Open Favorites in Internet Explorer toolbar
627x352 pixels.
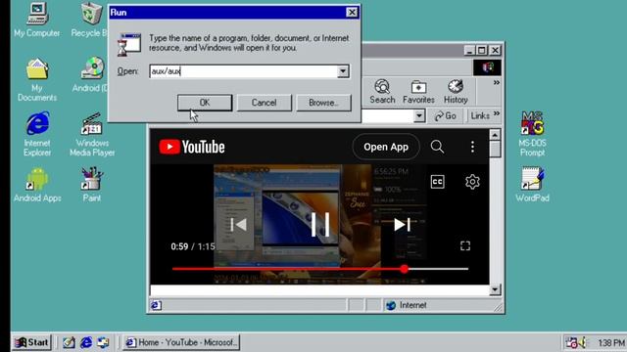tap(418, 92)
